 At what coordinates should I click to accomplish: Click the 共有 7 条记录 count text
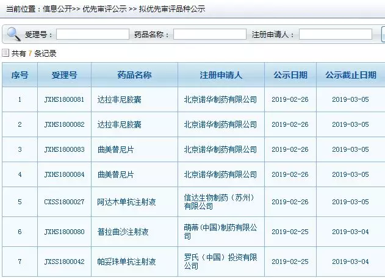click(34, 53)
